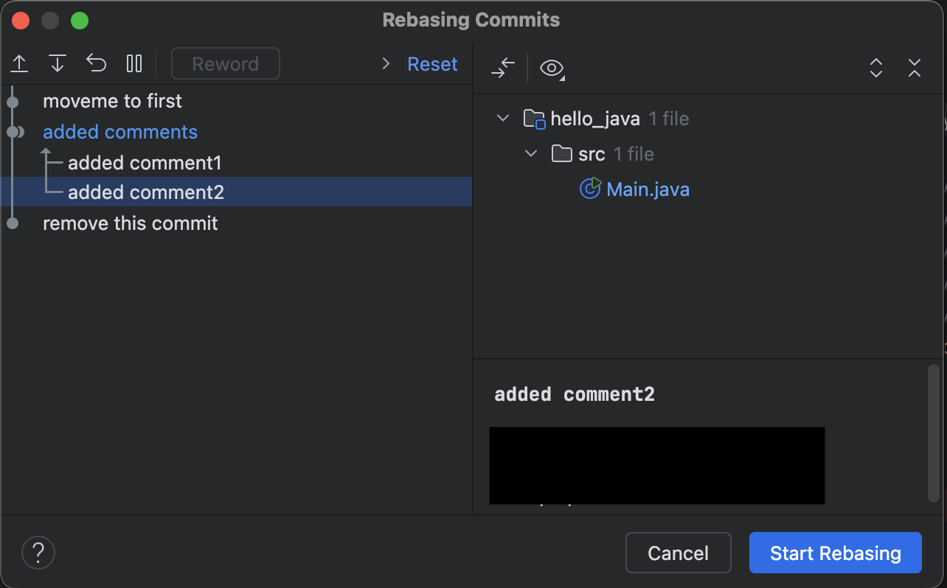
Task: Click the Cancel button
Action: click(678, 553)
